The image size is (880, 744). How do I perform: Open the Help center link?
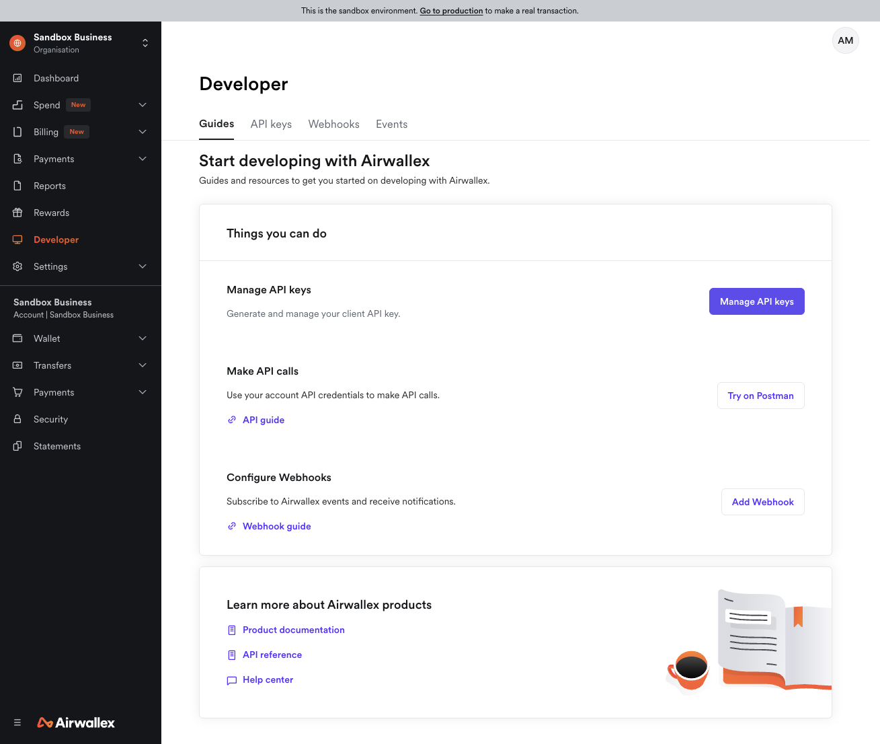[268, 679]
